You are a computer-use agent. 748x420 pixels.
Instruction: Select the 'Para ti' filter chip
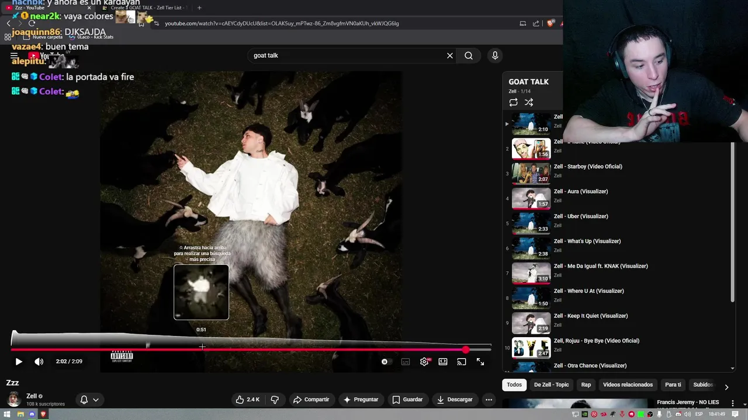tap(673, 385)
